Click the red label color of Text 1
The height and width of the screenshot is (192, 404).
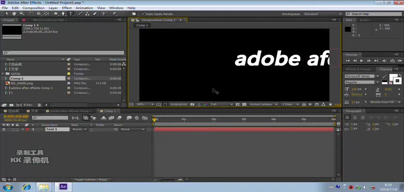(28, 130)
